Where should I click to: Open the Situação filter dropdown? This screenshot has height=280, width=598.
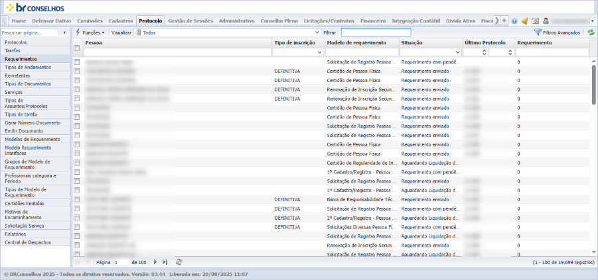[458, 52]
